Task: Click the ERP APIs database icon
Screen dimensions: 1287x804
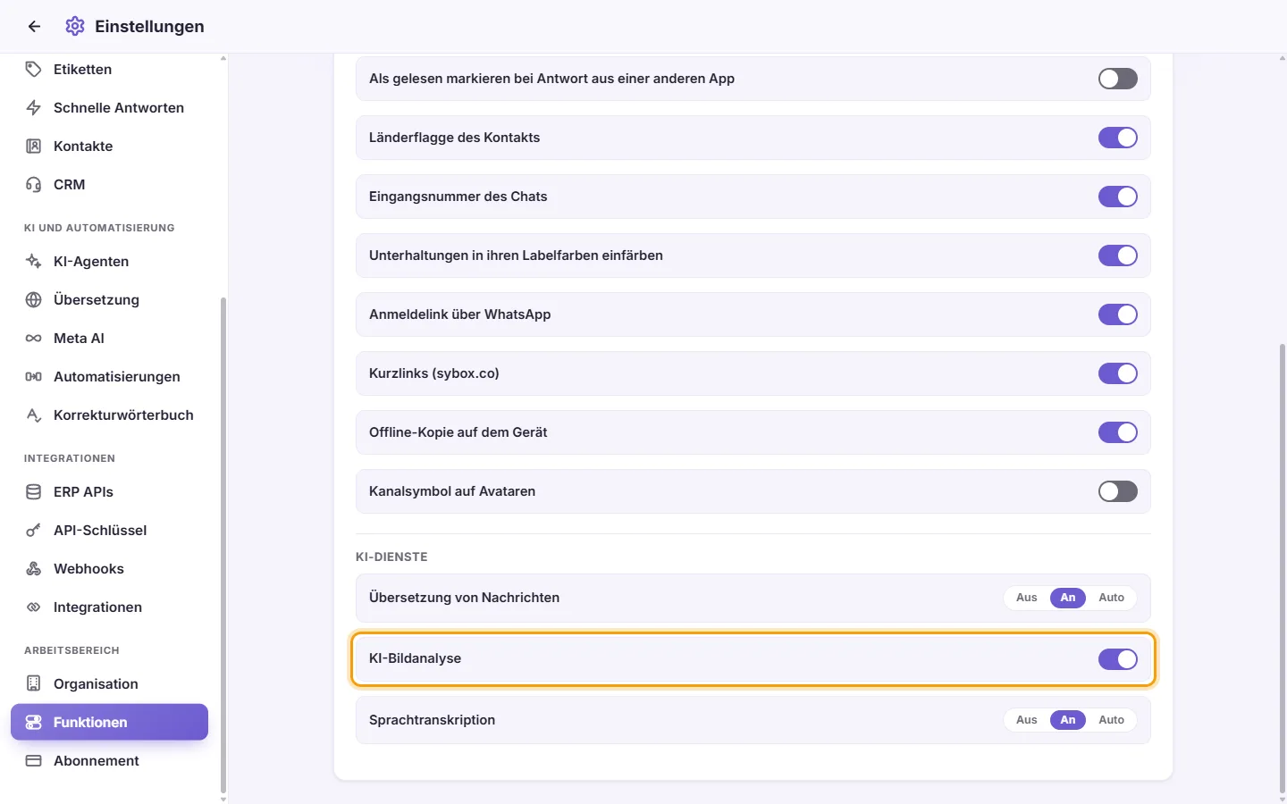Action: (x=34, y=492)
